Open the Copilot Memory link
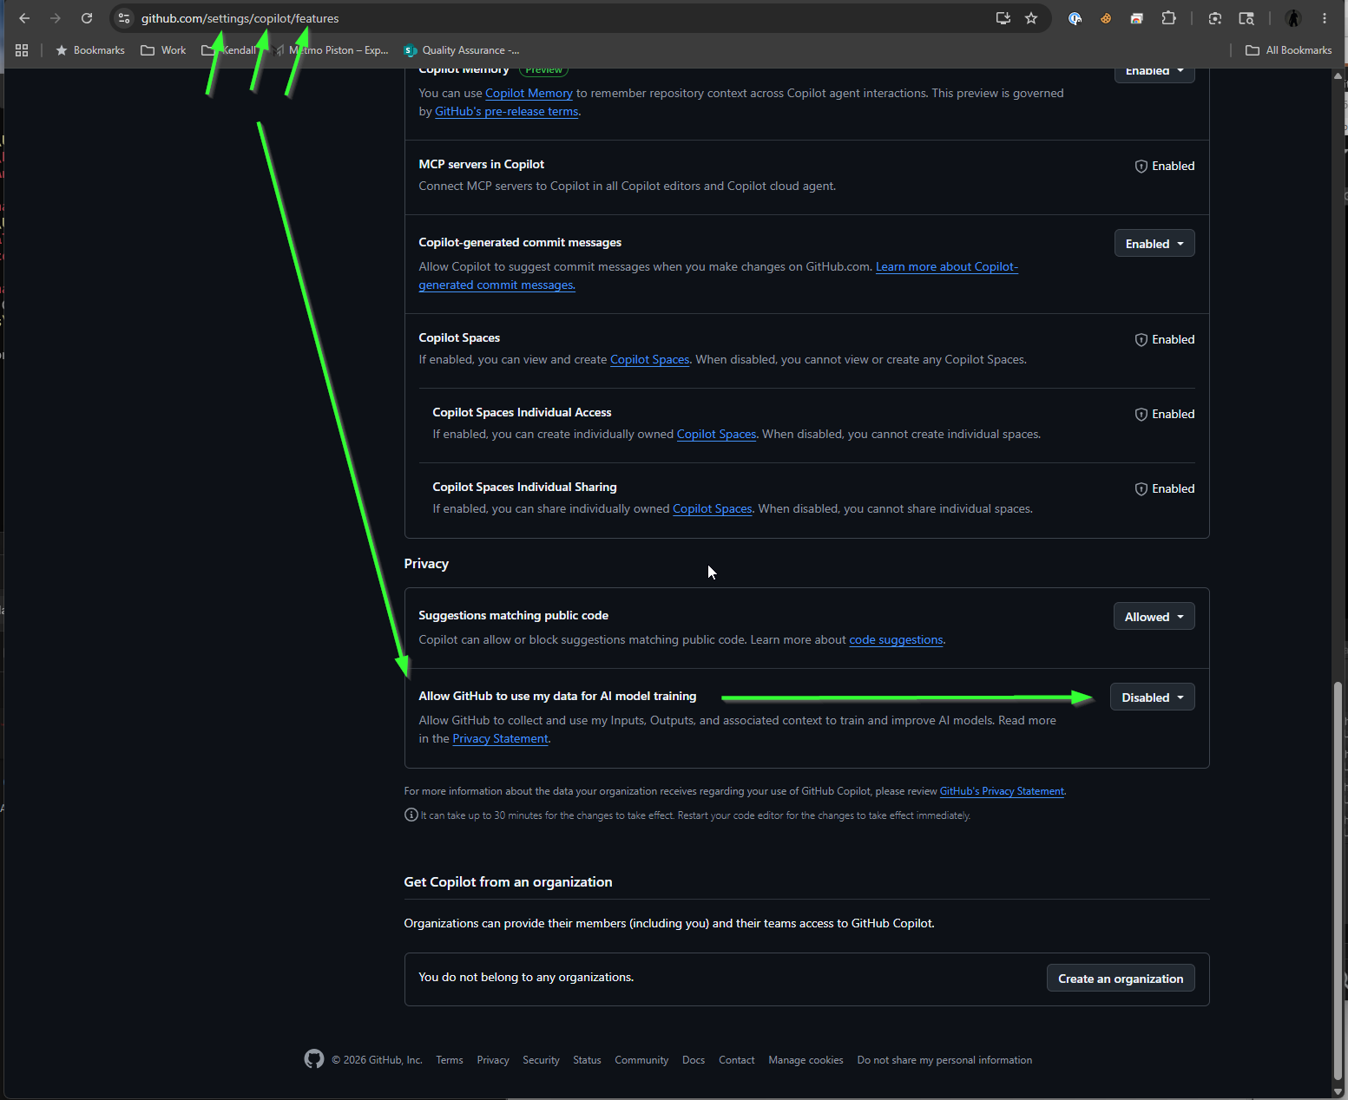Image resolution: width=1348 pixels, height=1100 pixels. tap(529, 93)
